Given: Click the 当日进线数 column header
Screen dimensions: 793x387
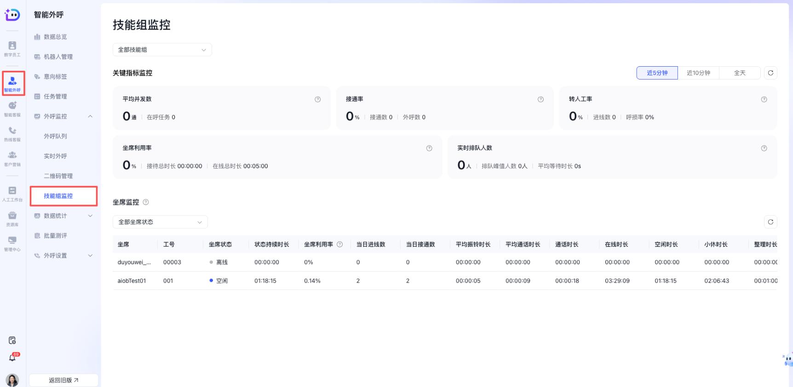Looking at the screenshot, I should [x=371, y=245].
